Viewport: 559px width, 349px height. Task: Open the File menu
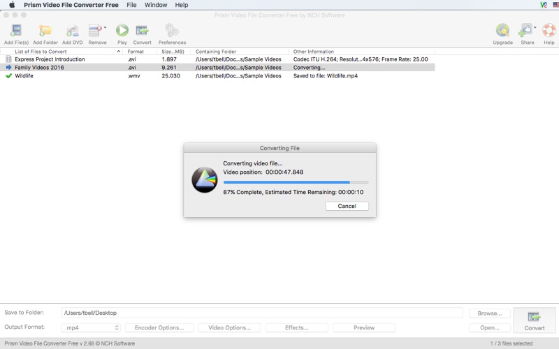pyautogui.click(x=131, y=5)
